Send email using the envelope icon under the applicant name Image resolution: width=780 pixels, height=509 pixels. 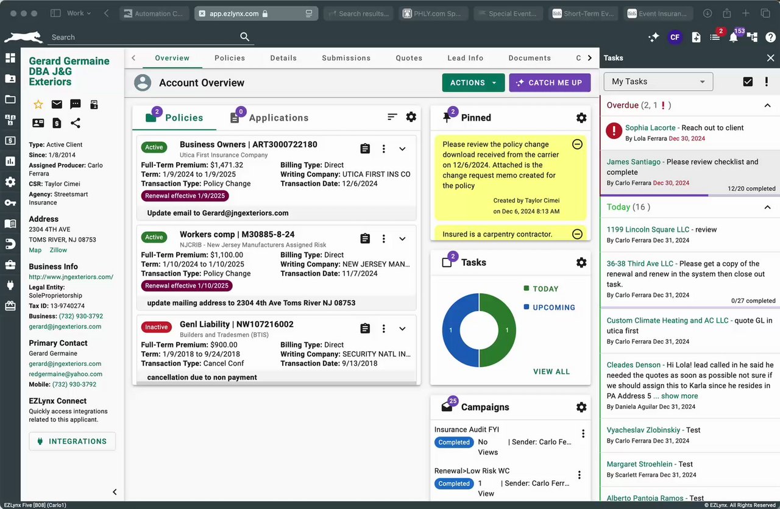[57, 104]
